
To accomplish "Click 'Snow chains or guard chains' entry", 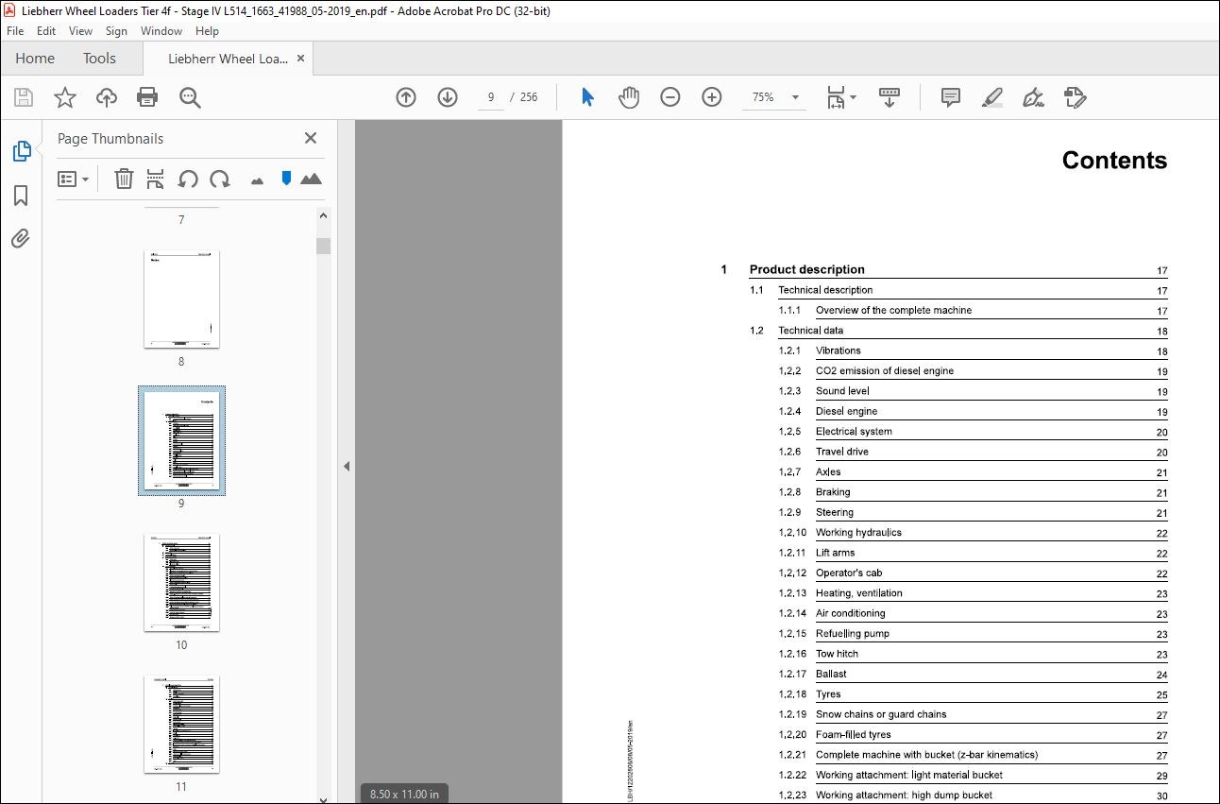I will pos(881,714).
